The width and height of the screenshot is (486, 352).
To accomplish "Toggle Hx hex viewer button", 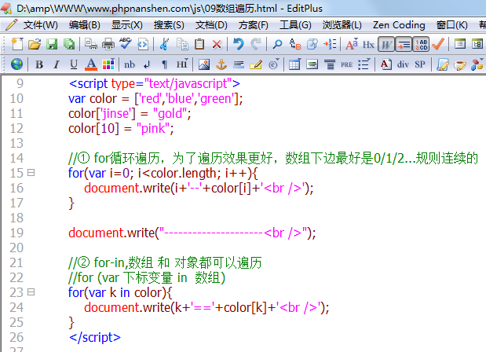I will click(x=368, y=45).
